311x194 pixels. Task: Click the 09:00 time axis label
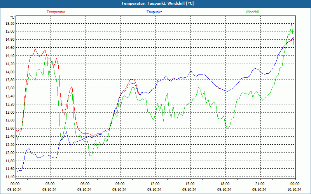tap(120, 184)
